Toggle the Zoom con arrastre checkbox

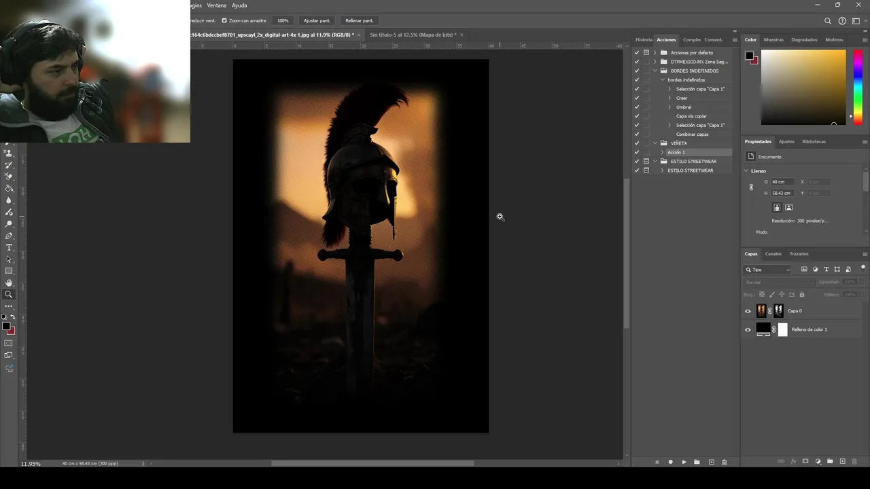tap(224, 20)
